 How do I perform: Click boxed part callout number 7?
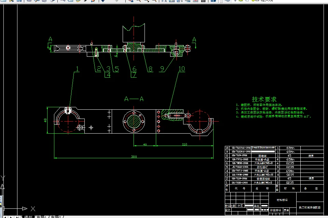tap(134, 75)
